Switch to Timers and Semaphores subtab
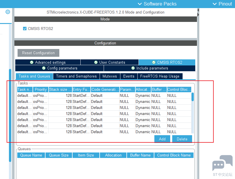235x179 pixels. tap(76, 76)
